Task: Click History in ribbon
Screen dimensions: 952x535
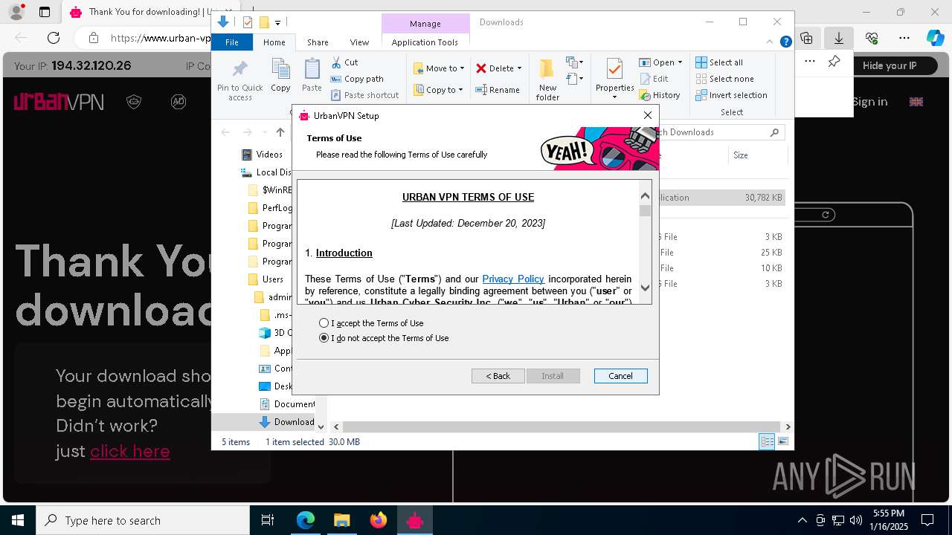Action: point(660,95)
